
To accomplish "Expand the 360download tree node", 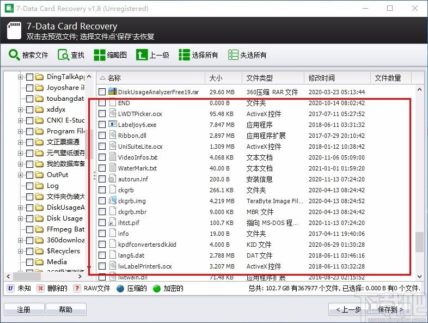I will click(20, 240).
